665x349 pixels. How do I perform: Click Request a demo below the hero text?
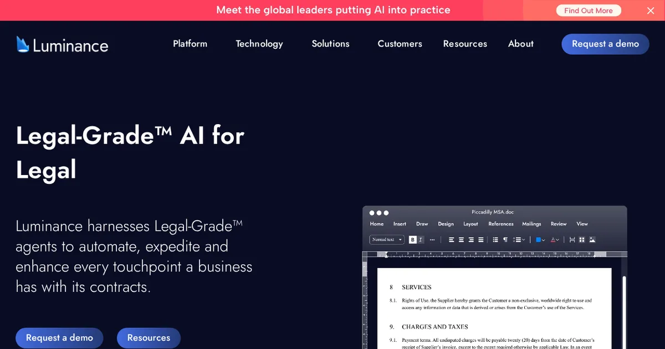tap(59, 338)
